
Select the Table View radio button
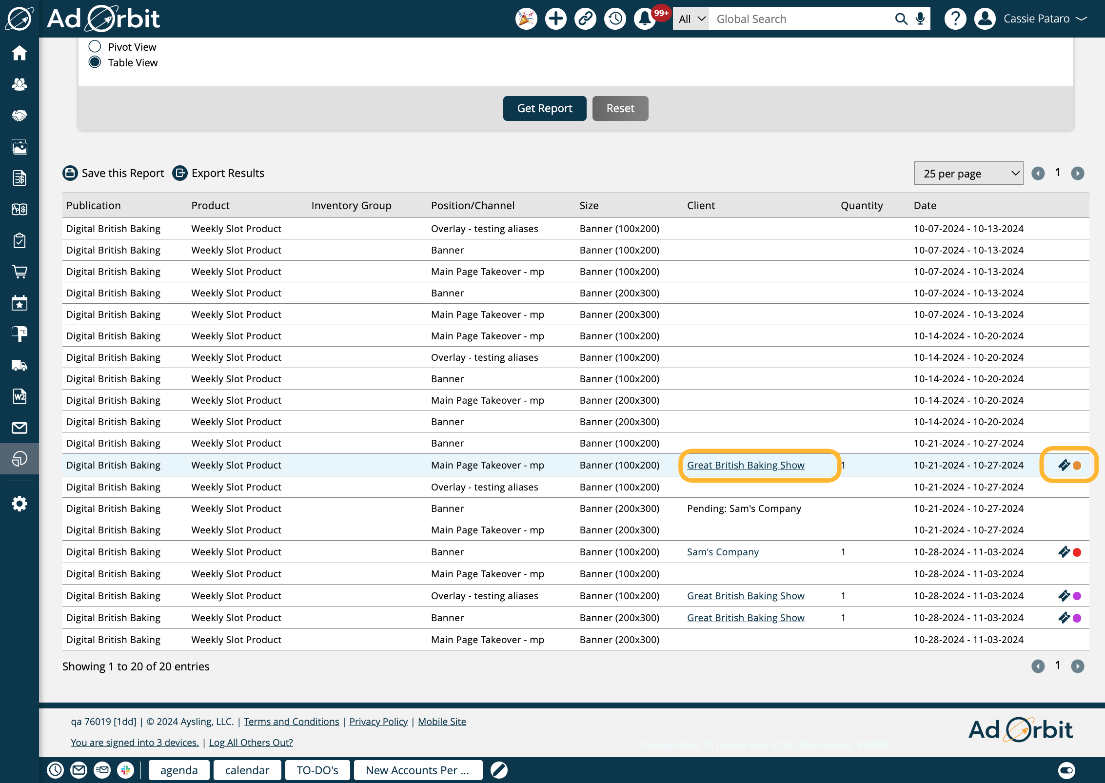click(x=95, y=62)
